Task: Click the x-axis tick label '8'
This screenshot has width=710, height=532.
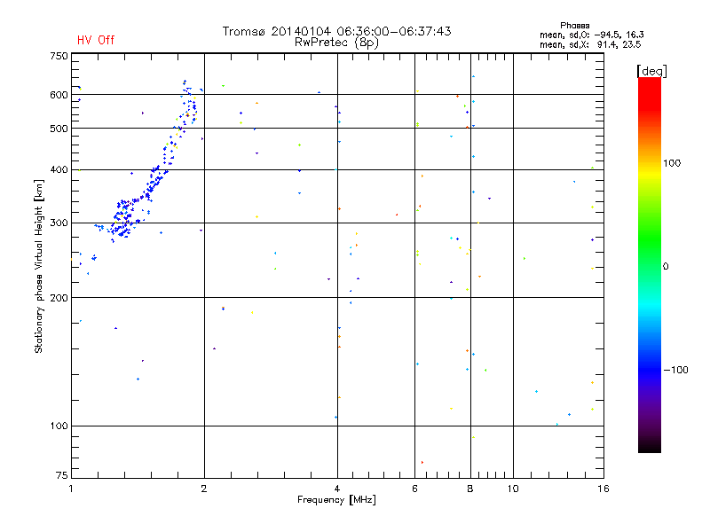Action: [470, 489]
